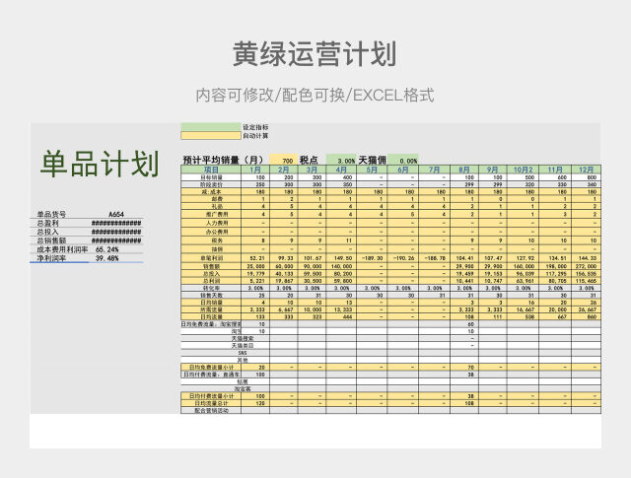Click the 2月 column header

(284, 170)
